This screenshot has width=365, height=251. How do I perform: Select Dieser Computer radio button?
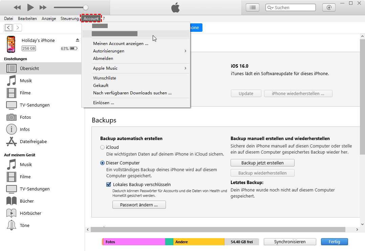[x=102, y=163]
